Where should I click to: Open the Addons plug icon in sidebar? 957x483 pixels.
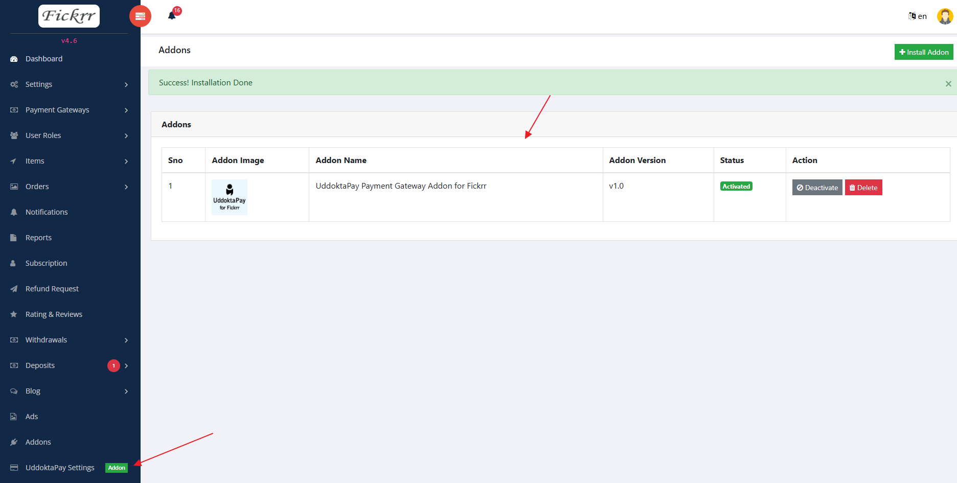pos(14,442)
